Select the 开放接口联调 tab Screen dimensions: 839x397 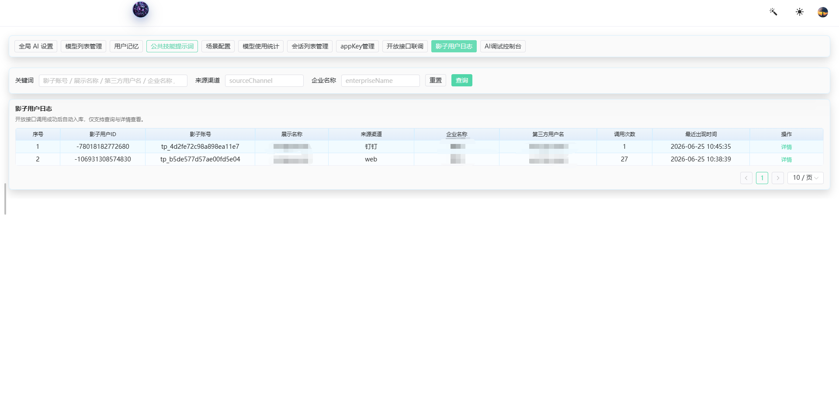405,46
